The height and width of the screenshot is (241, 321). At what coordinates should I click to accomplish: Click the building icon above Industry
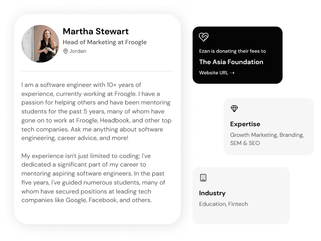203,178
